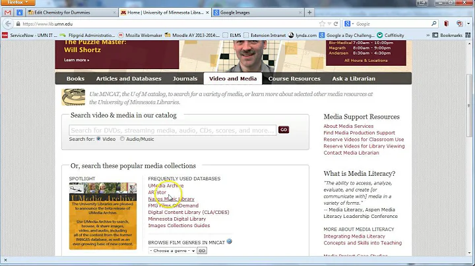This screenshot has height=266, width=475.
Task: Open the Course Resources tab
Action: pos(294,78)
